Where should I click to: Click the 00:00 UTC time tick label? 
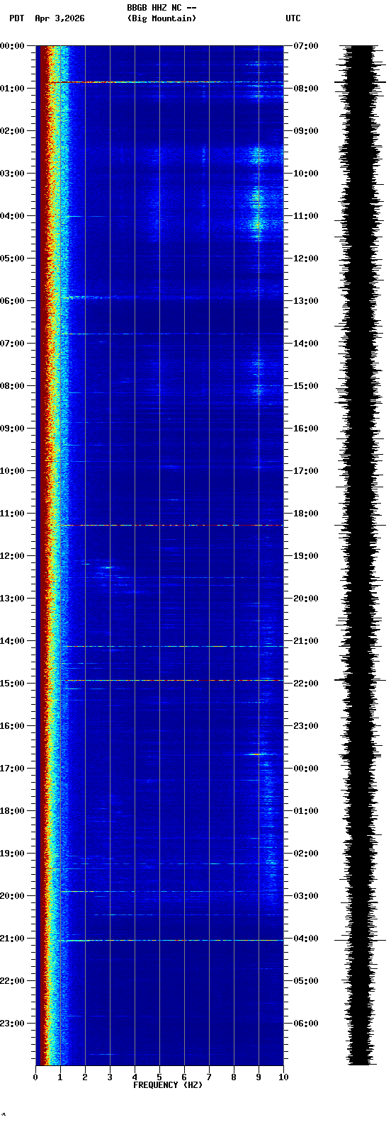(306, 769)
